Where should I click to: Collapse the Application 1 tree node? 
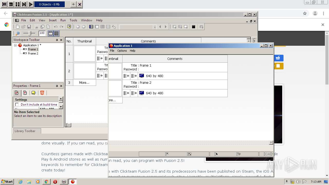15,45
